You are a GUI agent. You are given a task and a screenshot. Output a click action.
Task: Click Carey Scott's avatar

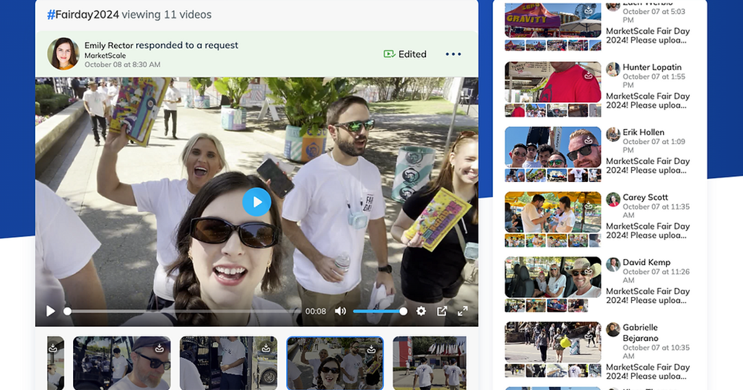tap(613, 199)
